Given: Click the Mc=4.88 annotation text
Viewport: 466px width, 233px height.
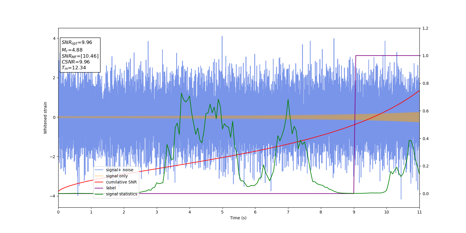Looking at the screenshot, I should [72, 50].
